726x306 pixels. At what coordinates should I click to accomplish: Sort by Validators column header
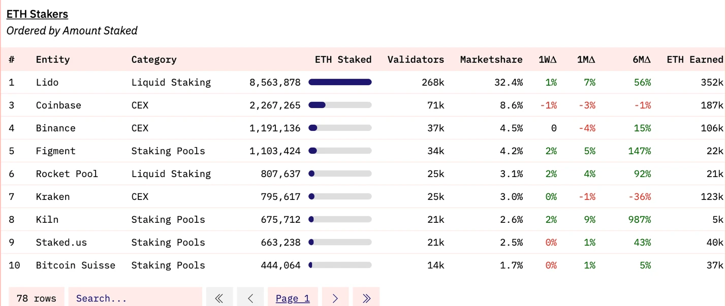pos(416,59)
